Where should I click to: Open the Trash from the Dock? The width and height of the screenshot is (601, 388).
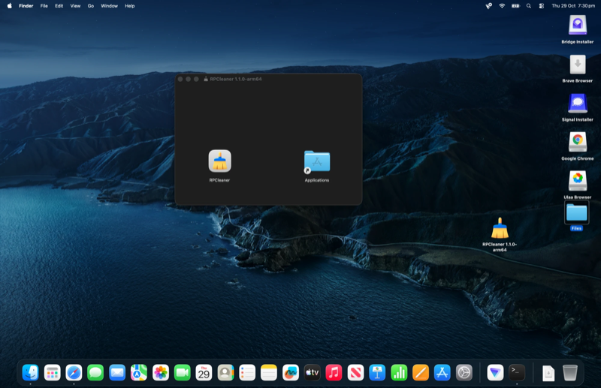pyautogui.click(x=570, y=372)
